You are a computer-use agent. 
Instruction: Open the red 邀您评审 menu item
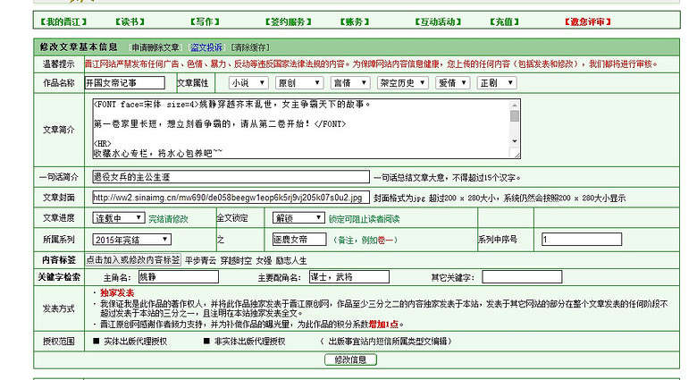click(588, 21)
